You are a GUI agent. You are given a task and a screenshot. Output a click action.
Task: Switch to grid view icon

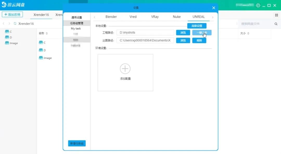(x=276, y=15)
